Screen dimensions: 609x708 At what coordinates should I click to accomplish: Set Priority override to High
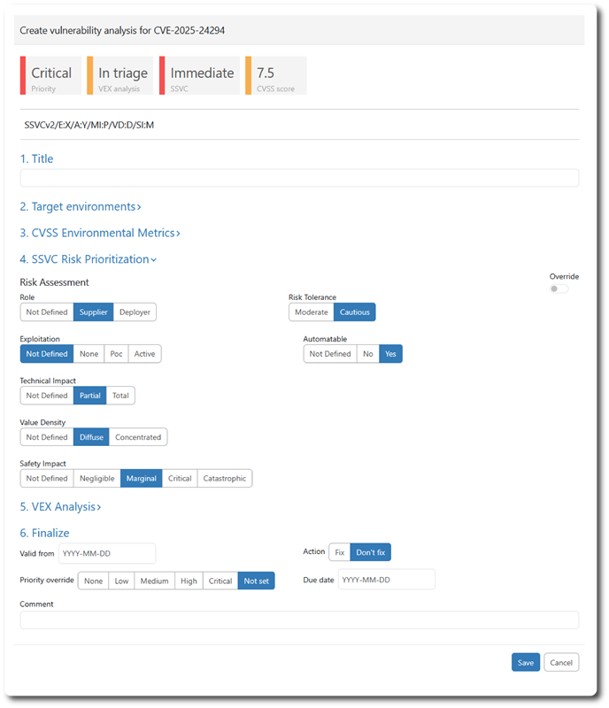(x=189, y=581)
